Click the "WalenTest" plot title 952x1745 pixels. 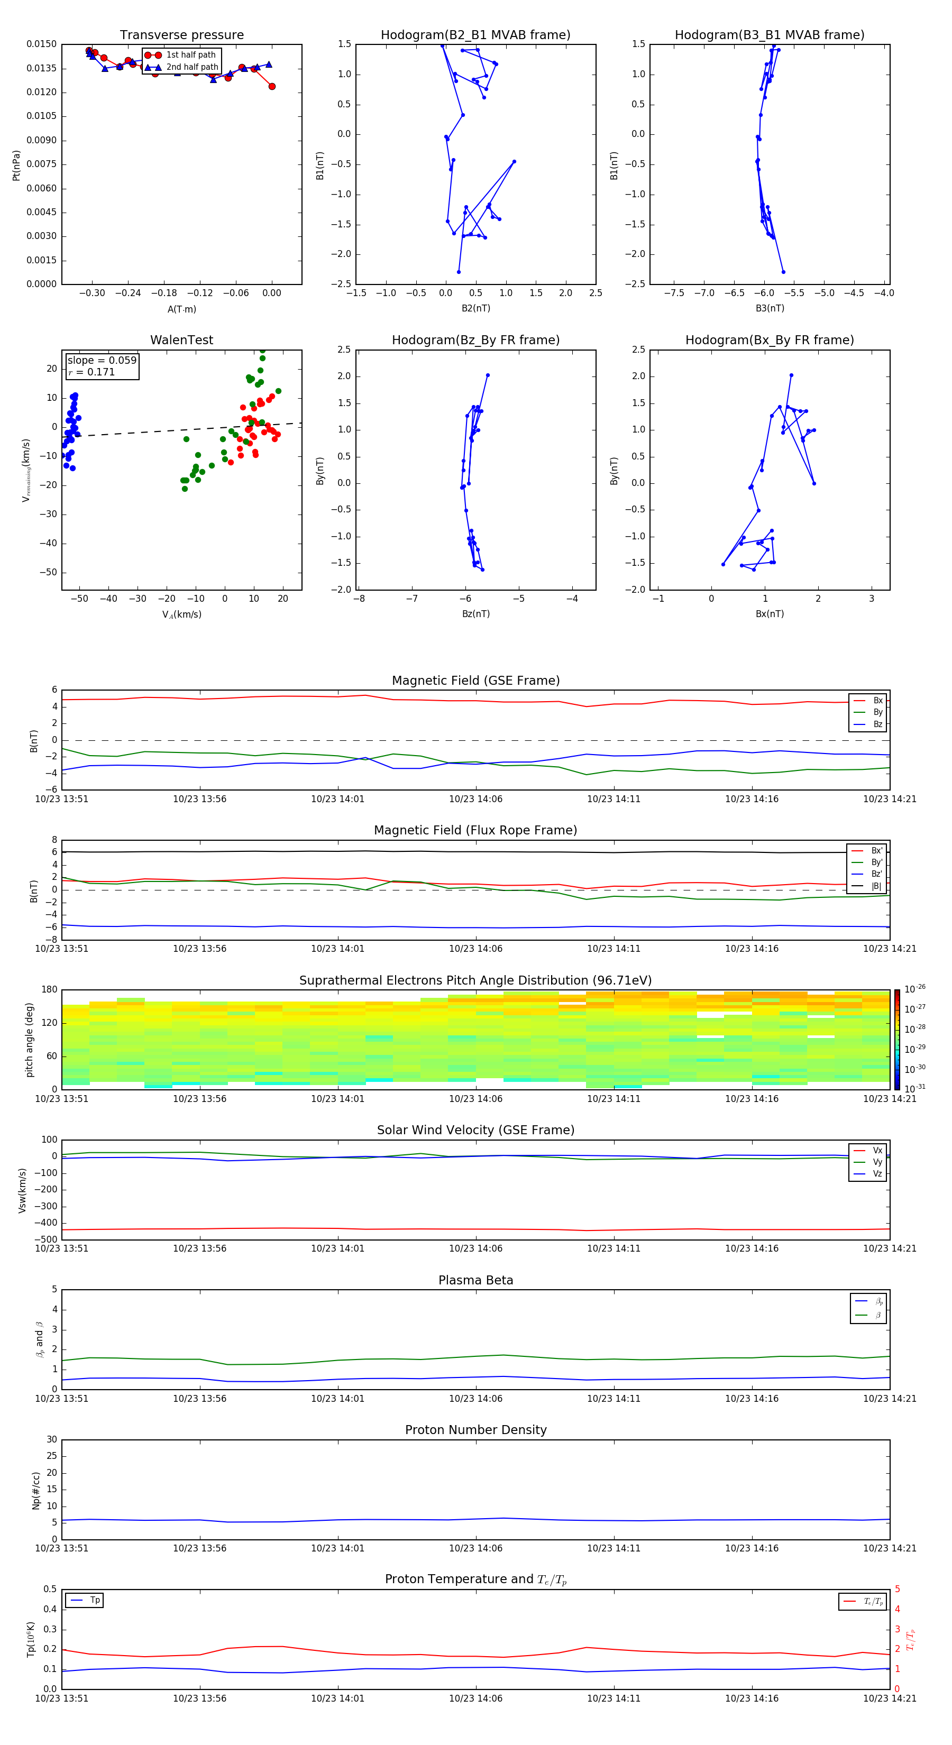click(x=181, y=340)
